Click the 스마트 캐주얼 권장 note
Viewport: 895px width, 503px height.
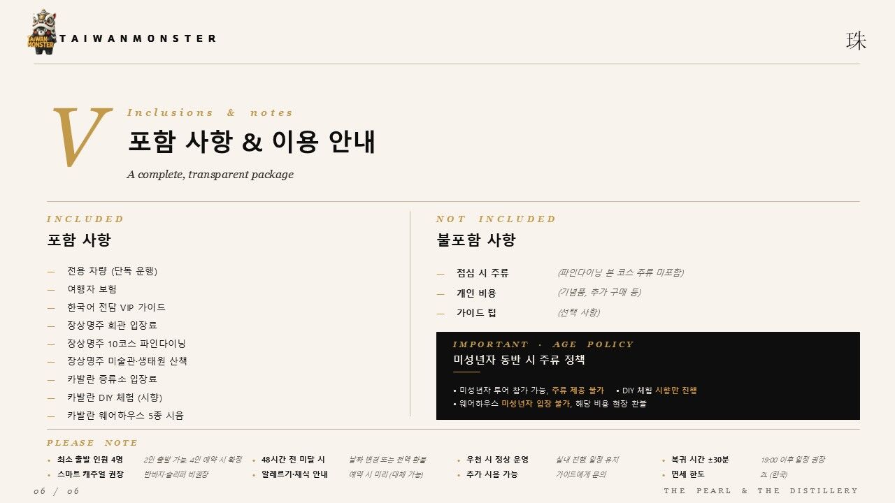pyautogui.click(x=90, y=474)
